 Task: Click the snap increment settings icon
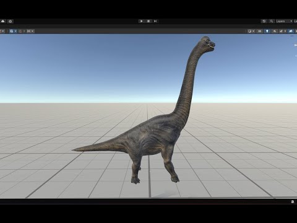click(x=29, y=31)
